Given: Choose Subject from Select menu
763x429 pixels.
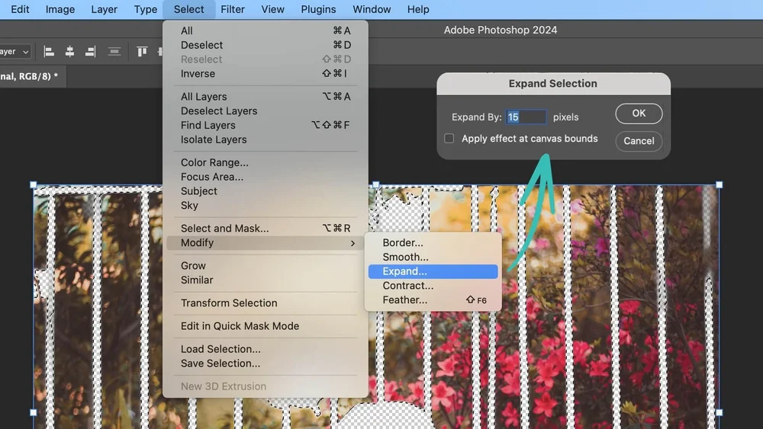Looking at the screenshot, I should [266, 191].
